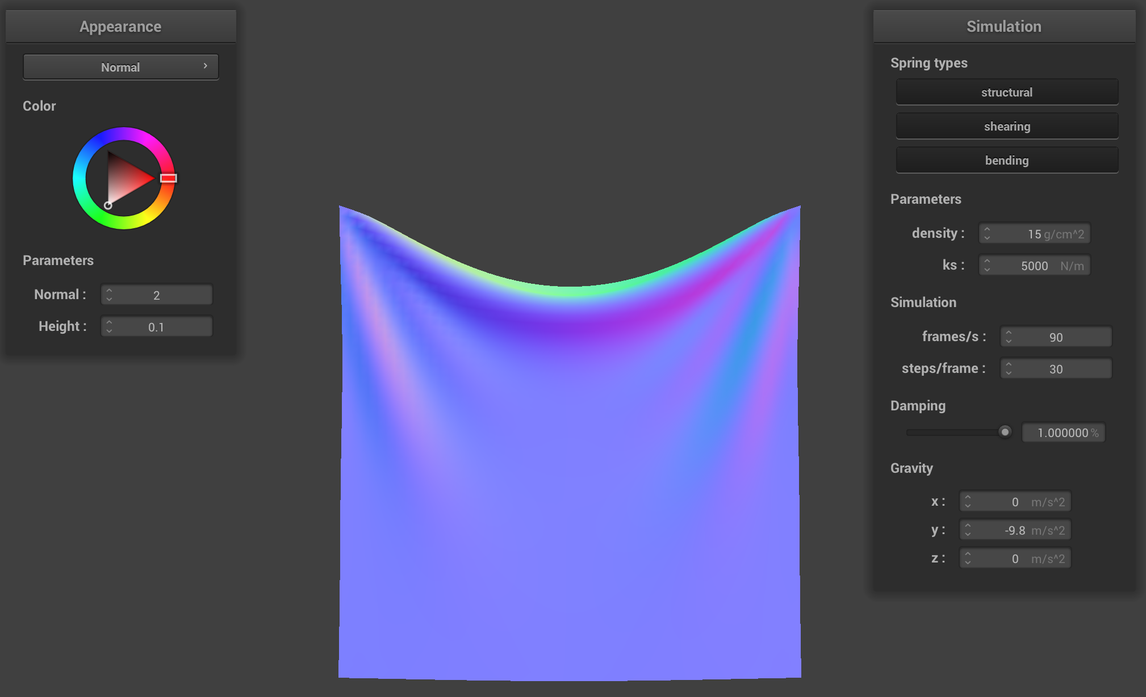
Task: Click the gravity x field
Action: pyautogui.click(x=1015, y=501)
